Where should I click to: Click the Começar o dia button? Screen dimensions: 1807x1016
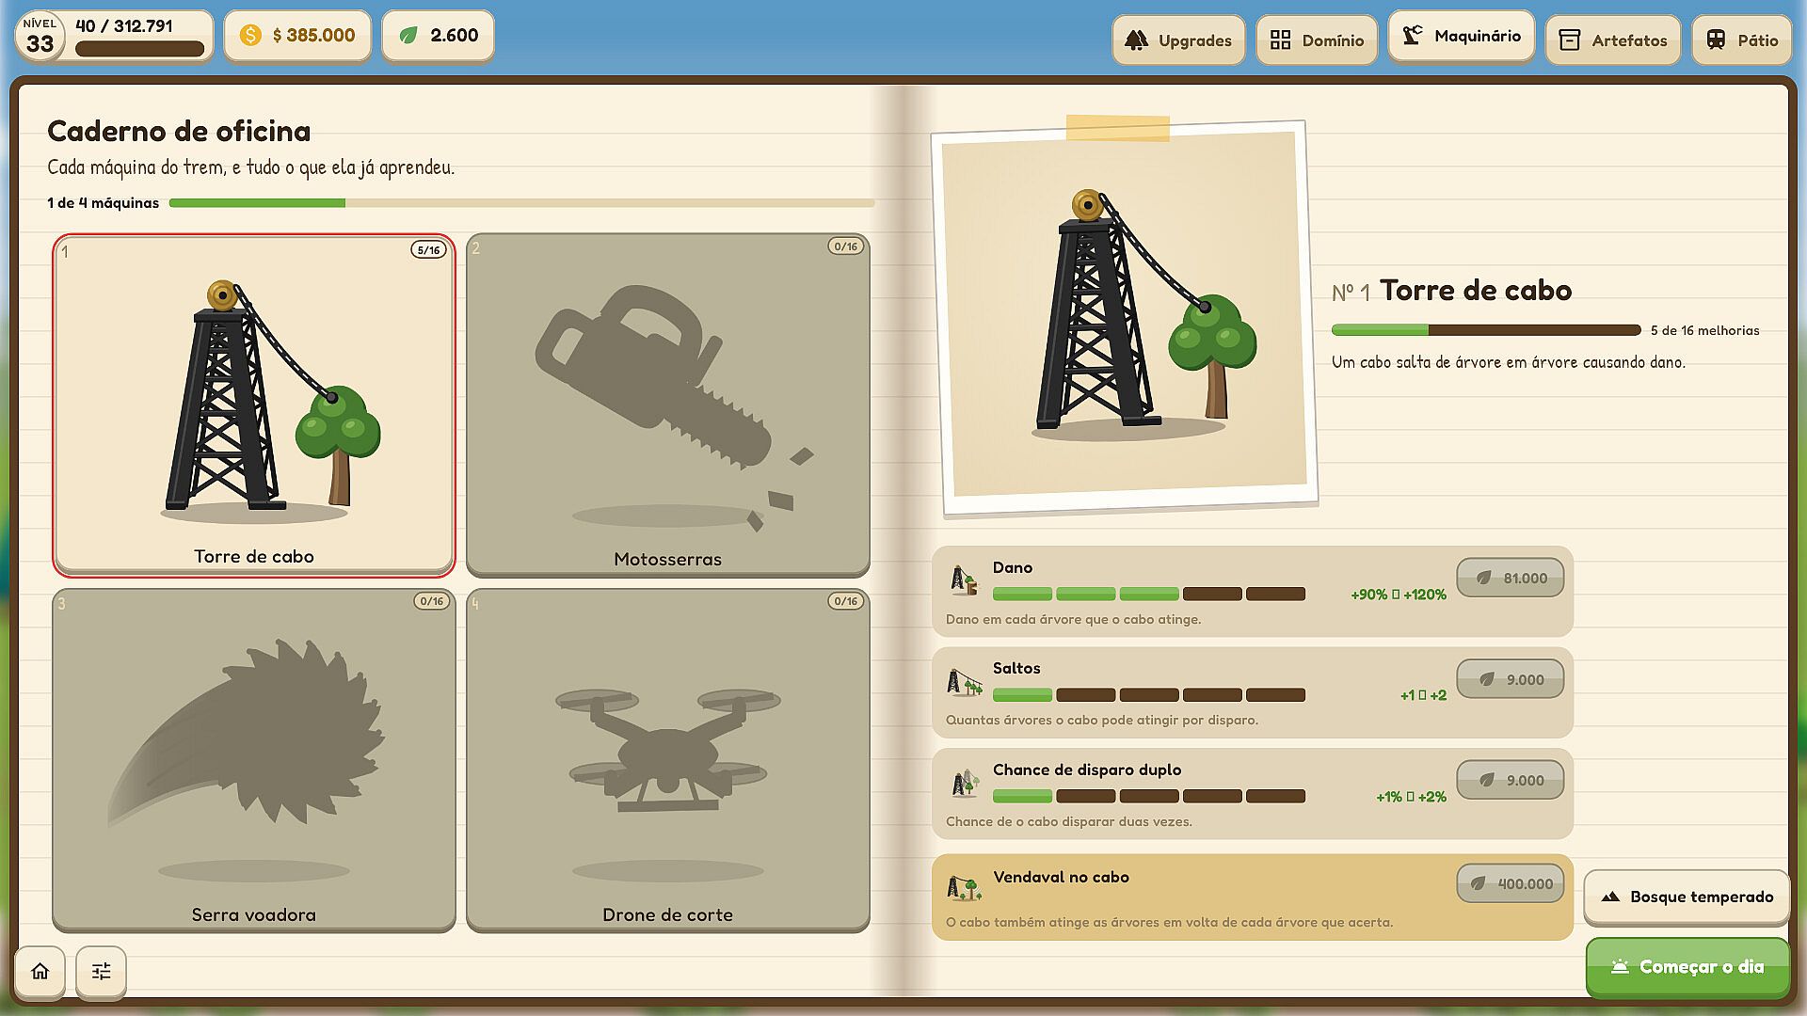point(1687,967)
